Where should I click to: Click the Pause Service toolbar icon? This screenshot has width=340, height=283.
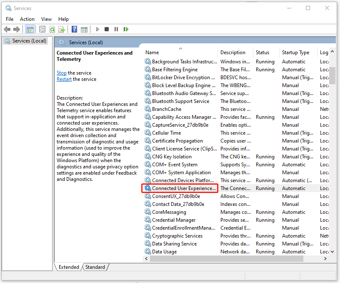(116, 29)
